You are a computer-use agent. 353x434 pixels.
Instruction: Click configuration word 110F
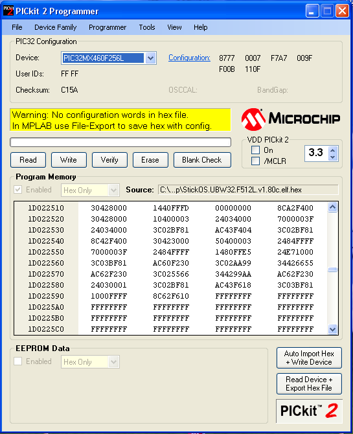[x=253, y=69]
